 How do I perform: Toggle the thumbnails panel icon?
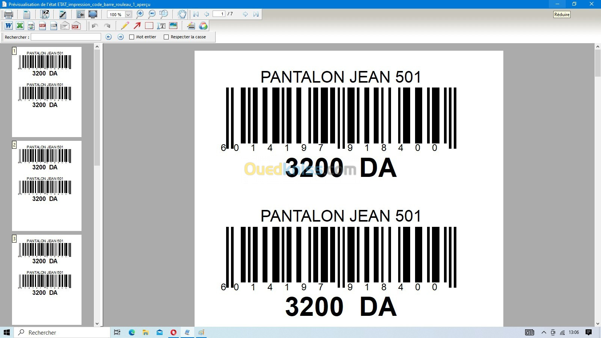click(81, 14)
